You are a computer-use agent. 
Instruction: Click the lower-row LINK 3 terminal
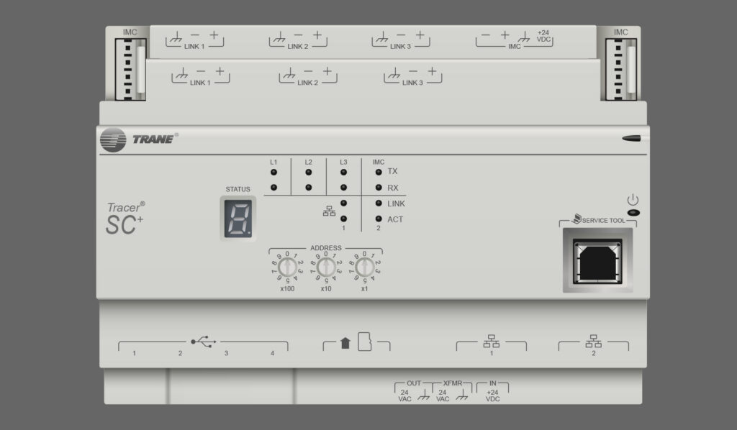pyautogui.click(x=412, y=76)
